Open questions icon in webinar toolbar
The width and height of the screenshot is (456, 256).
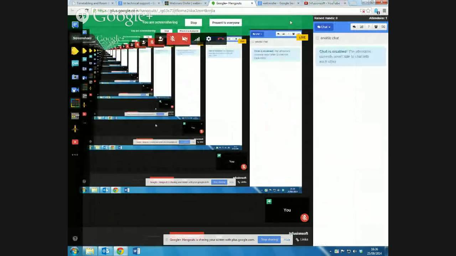[x=368, y=27]
